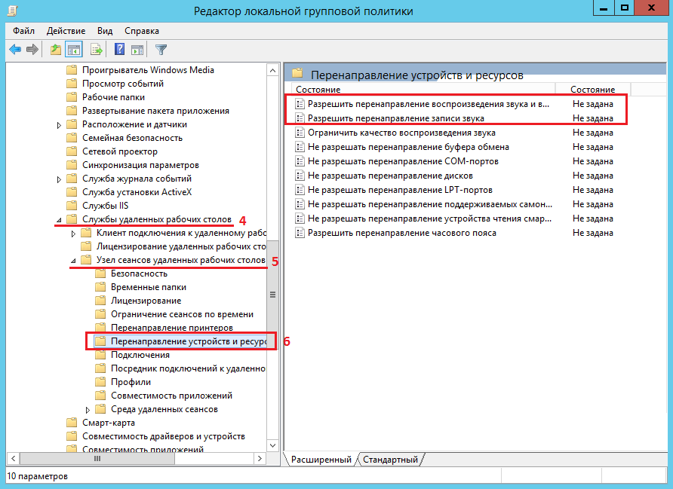Open the Вид menu
Screen dimensions: 673x489
(105, 31)
